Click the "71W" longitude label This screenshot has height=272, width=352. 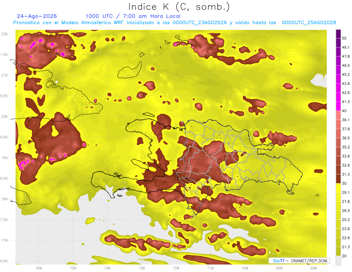coord(210,268)
